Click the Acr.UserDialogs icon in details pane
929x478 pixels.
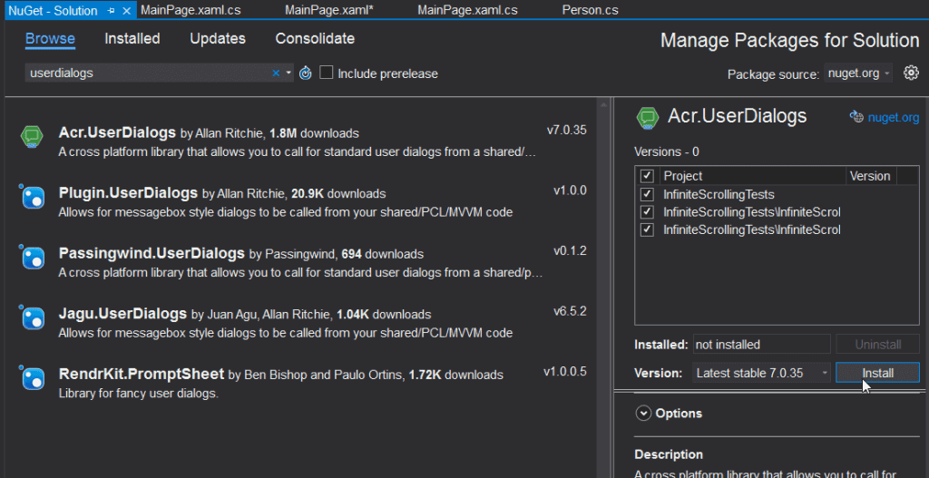tap(647, 117)
